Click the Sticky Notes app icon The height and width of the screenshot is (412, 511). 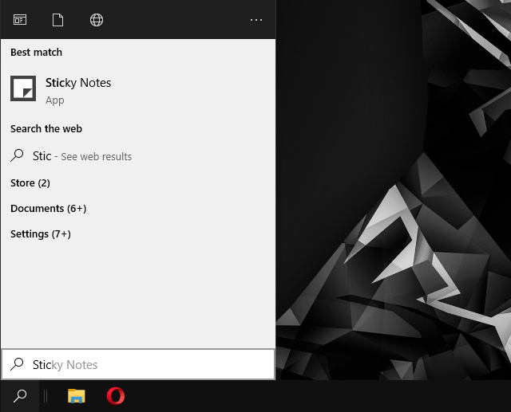(x=23, y=88)
